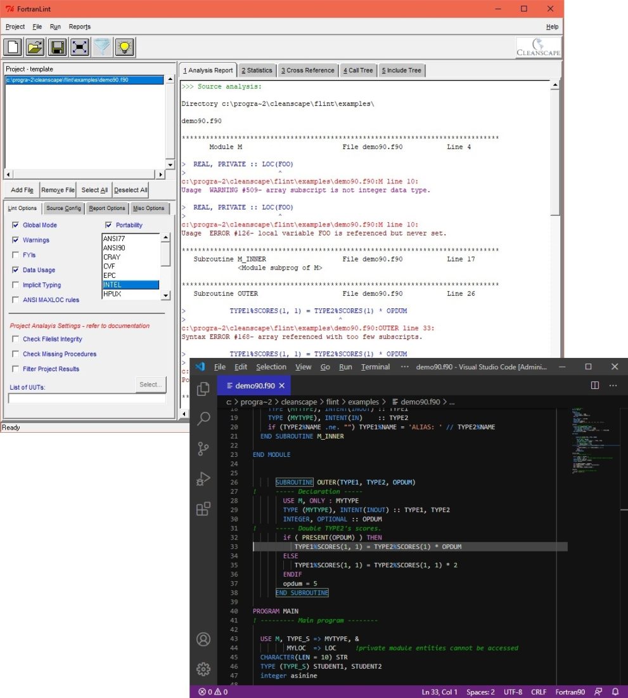The height and width of the screenshot is (698, 628).
Task: Close the demo90.f90 editor tab
Action: (282, 386)
